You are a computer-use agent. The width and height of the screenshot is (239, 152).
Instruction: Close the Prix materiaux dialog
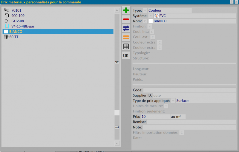[236, 2]
